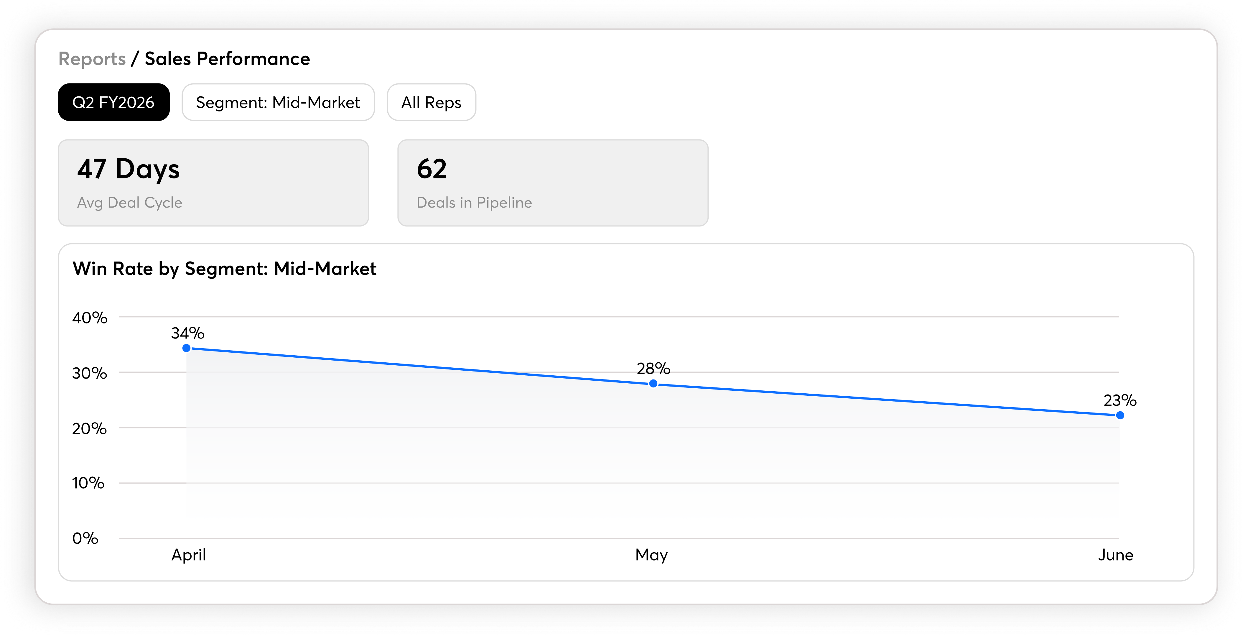Click the April 34% data point
Screen dimensions: 1243x636
pos(187,348)
